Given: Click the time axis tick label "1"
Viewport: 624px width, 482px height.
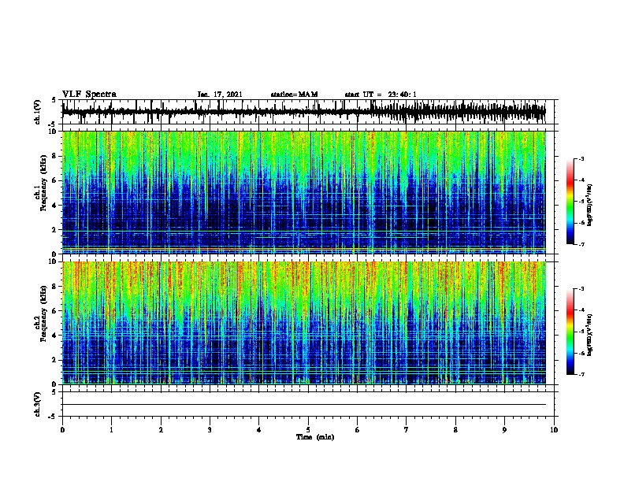Looking at the screenshot, I should [111, 430].
